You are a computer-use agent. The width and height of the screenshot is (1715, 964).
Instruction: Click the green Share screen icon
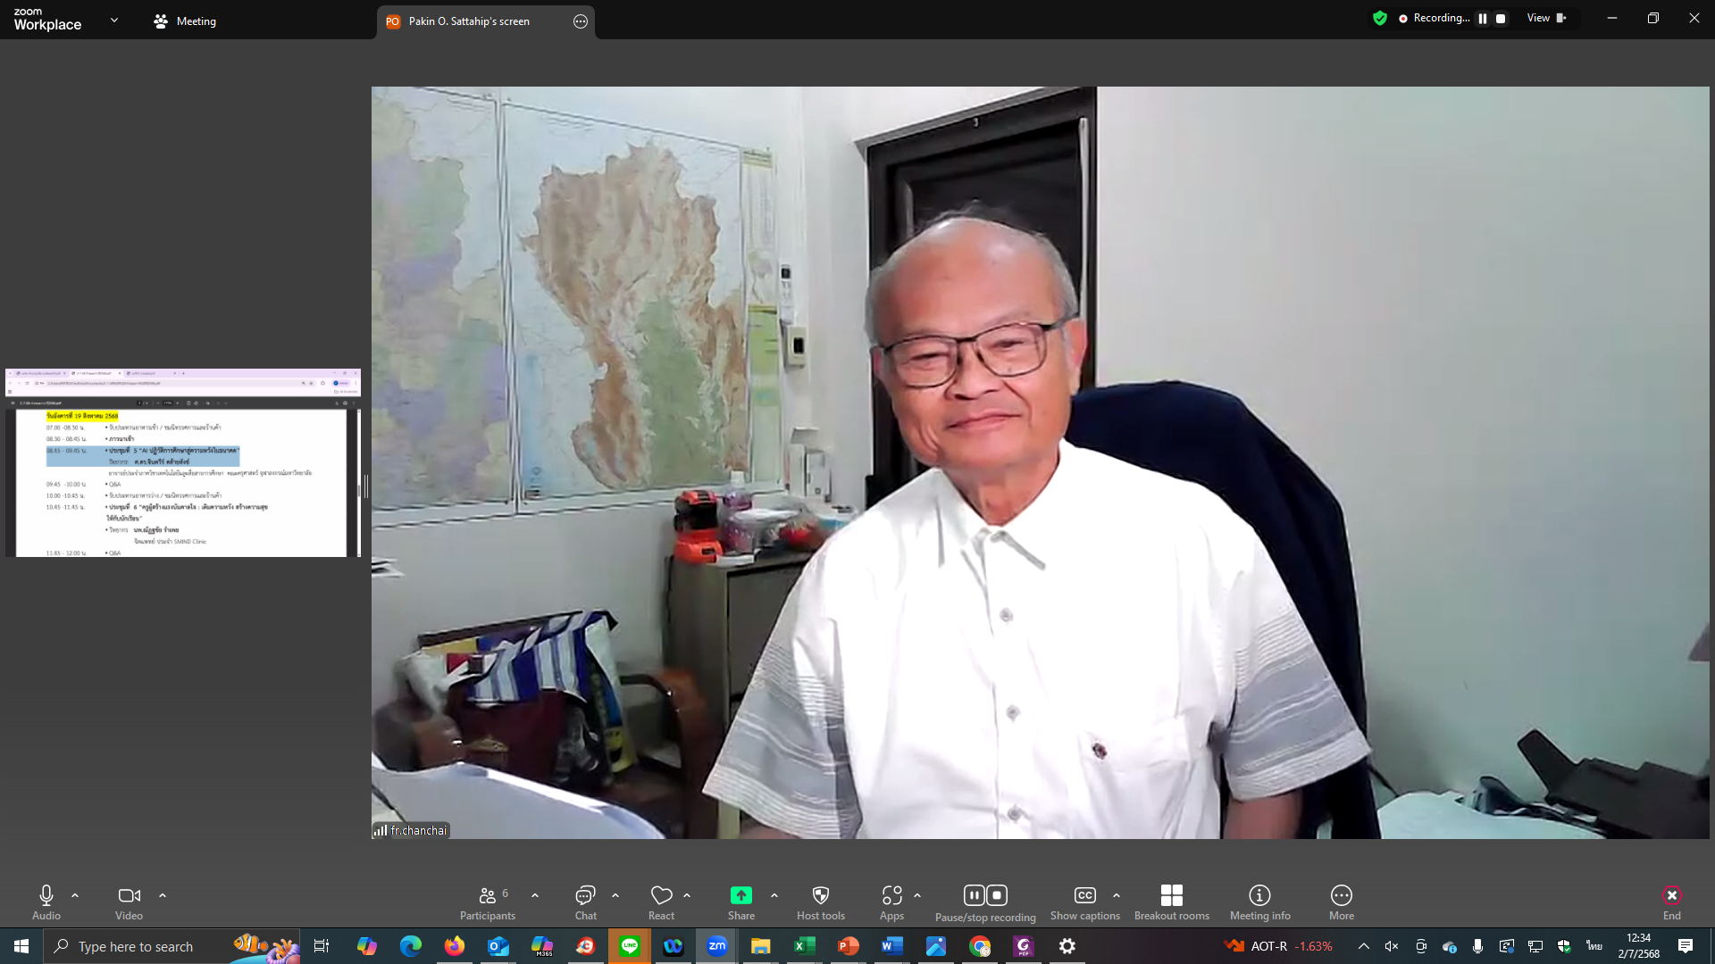740,895
